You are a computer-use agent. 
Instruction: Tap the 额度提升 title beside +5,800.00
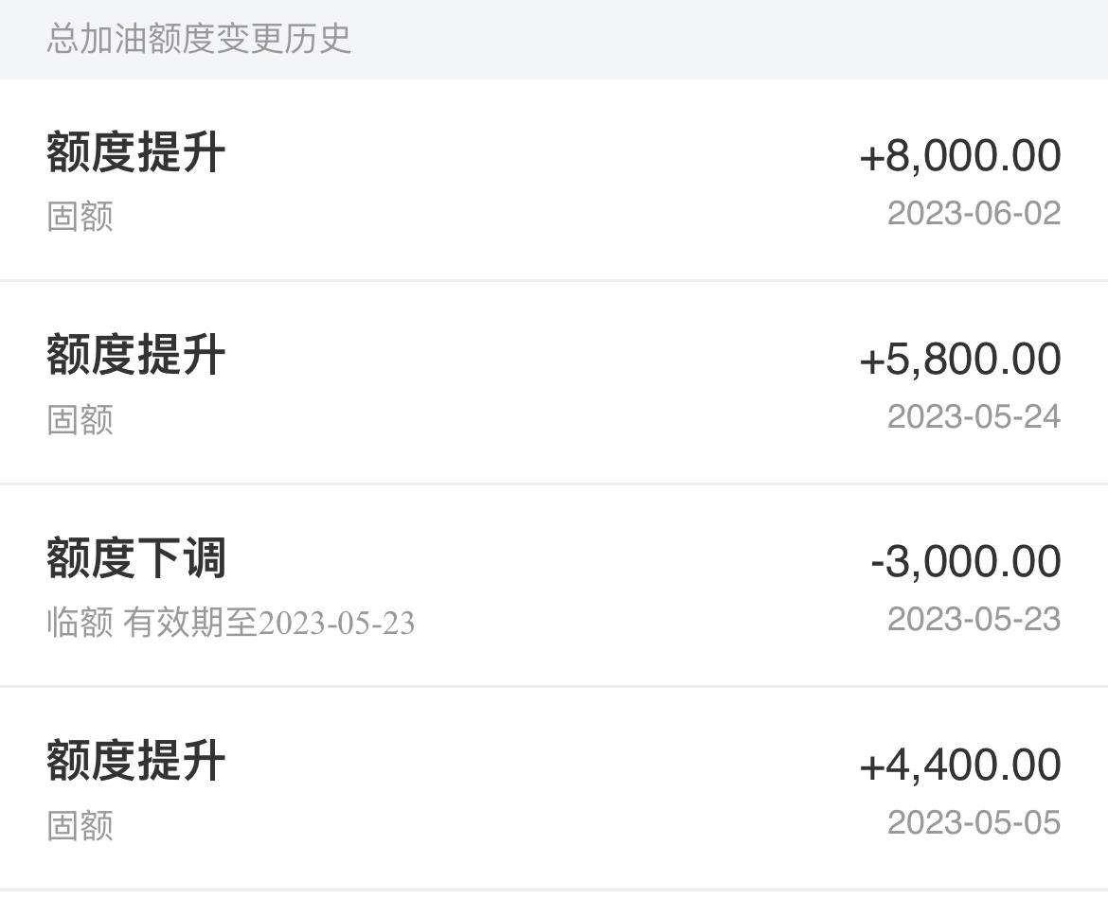(x=135, y=355)
